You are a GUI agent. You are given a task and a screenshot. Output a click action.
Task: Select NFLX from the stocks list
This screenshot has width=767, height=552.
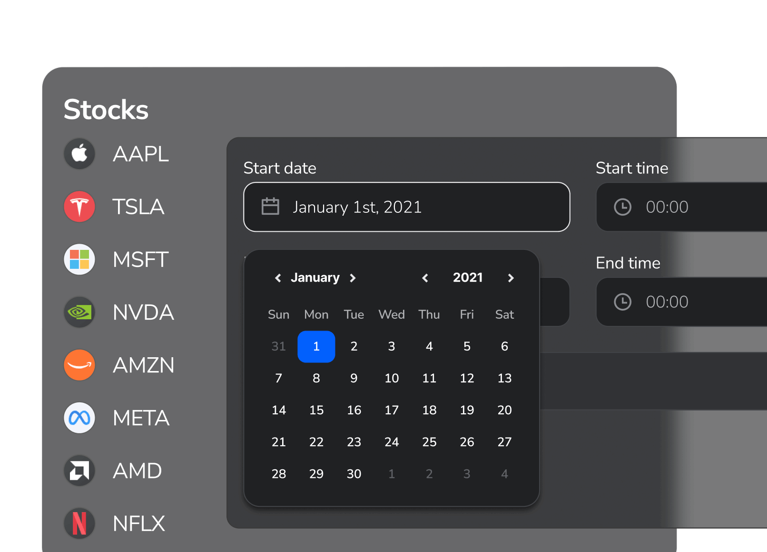pyautogui.click(x=138, y=523)
